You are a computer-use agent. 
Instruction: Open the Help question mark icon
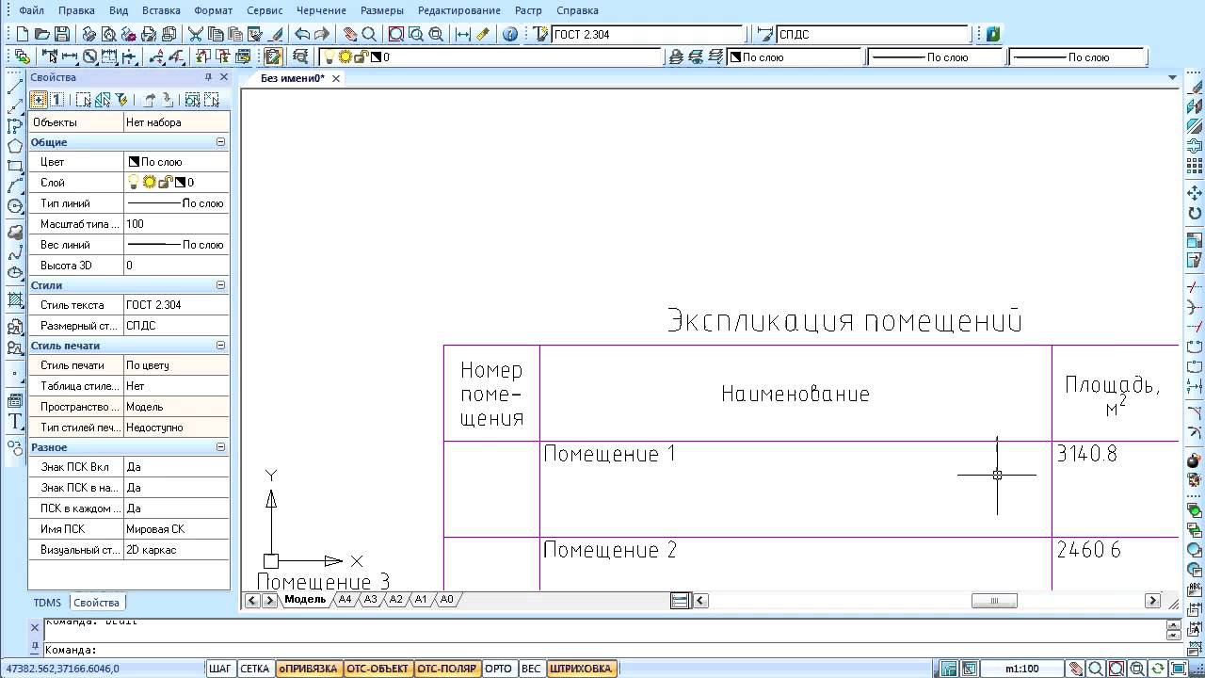(x=510, y=34)
